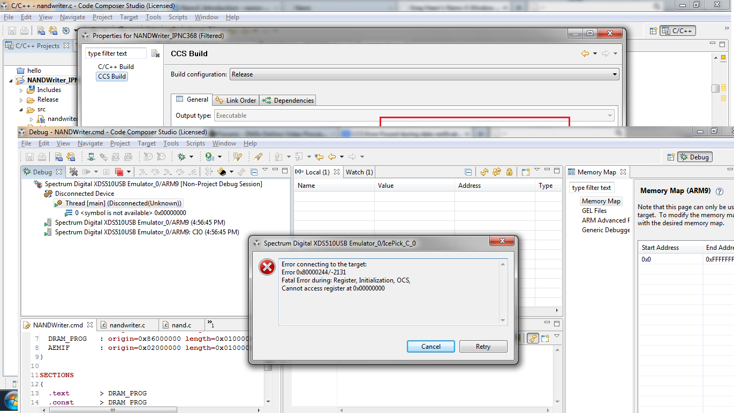Viewport: 734px width, 413px height.
Task: Close the IcePick_C_0 error dialog
Action: click(x=502, y=242)
